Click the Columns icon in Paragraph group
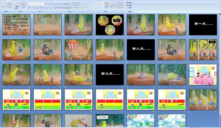Viewport: 221px width, 128px height. (x=70, y=8)
